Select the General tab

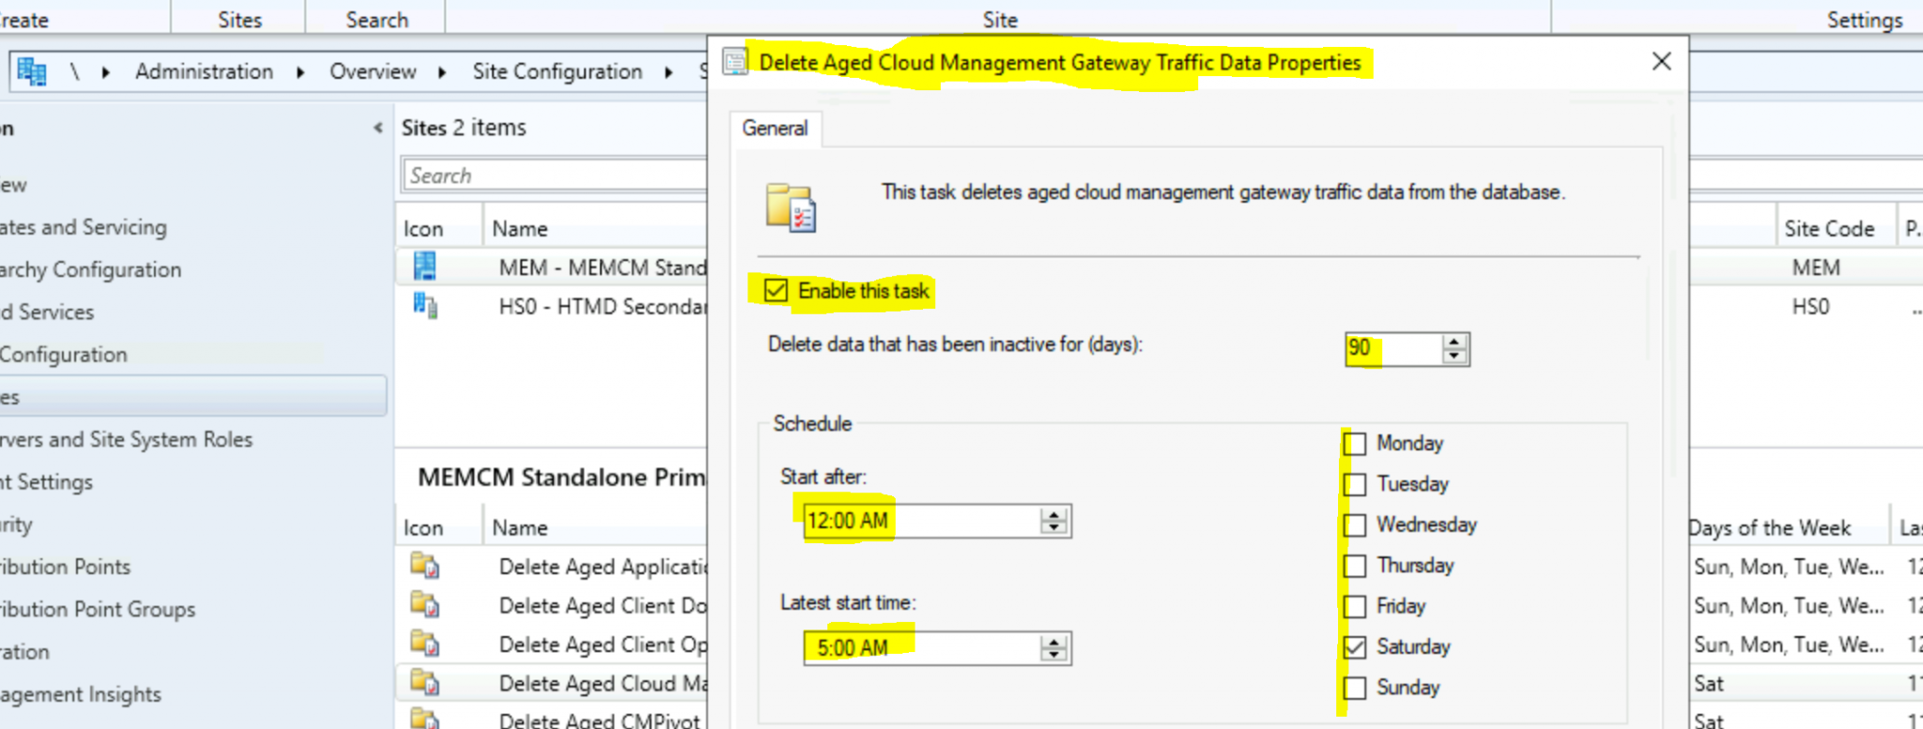(x=775, y=129)
